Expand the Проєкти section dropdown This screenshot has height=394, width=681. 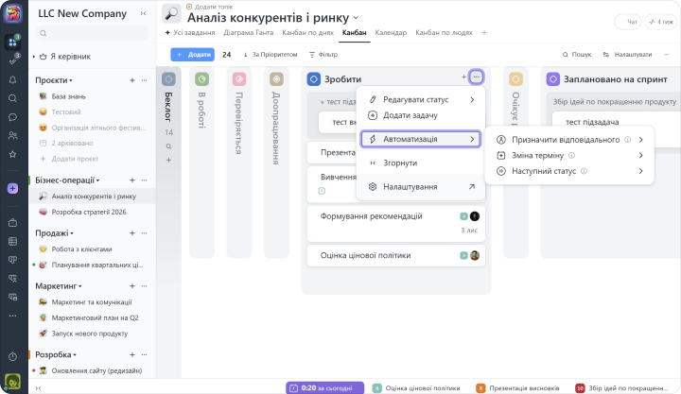[71, 80]
